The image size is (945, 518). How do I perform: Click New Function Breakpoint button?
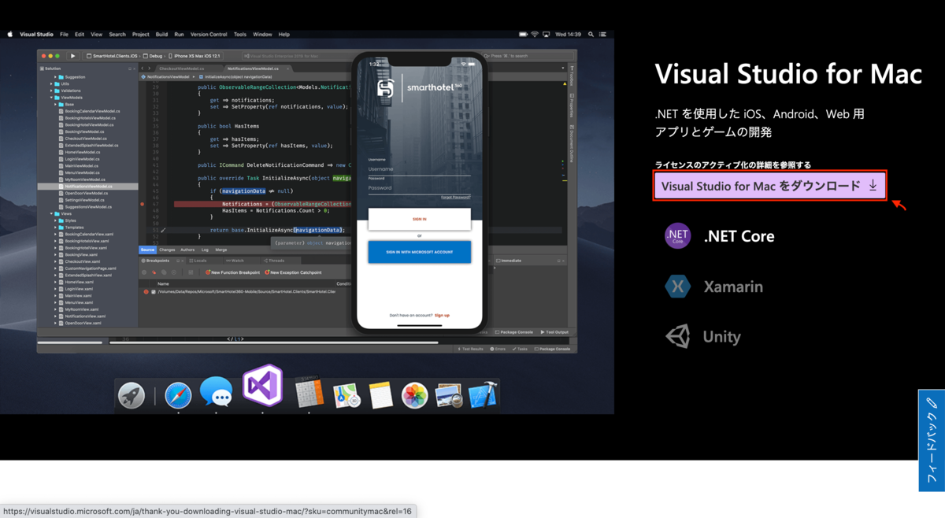coord(232,272)
